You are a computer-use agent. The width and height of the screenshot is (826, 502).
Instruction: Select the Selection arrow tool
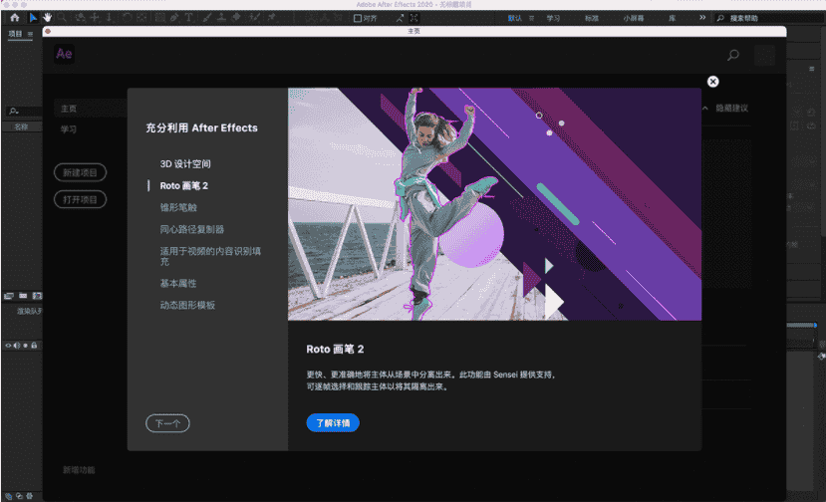(x=33, y=18)
